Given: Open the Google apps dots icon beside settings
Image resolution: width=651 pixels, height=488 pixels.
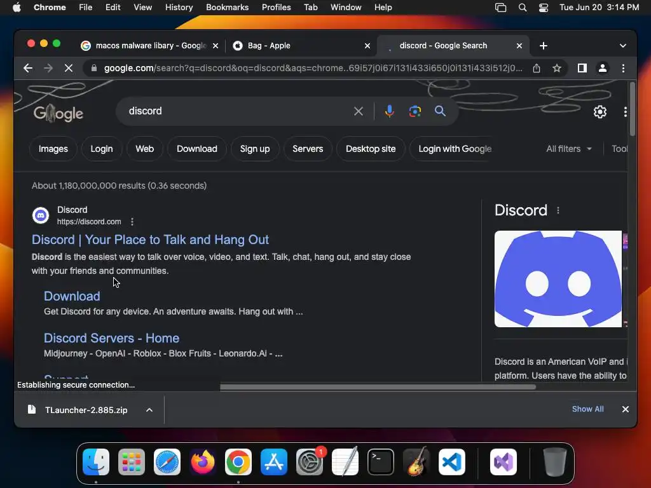Looking at the screenshot, I should pos(625,112).
